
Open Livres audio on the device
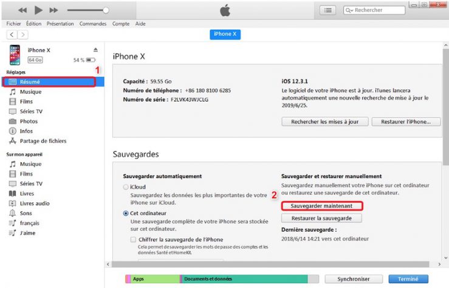pyautogui.click(x=35, y=204)
